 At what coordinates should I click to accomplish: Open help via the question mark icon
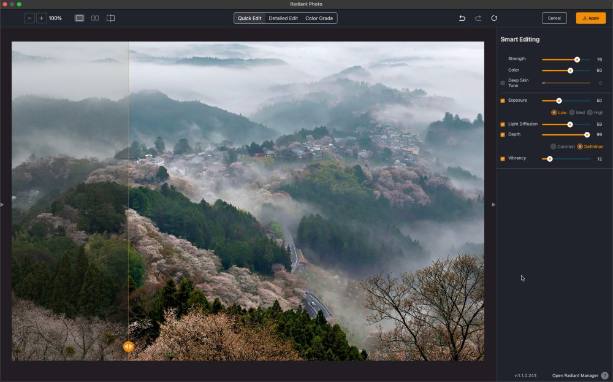point(605,375)
